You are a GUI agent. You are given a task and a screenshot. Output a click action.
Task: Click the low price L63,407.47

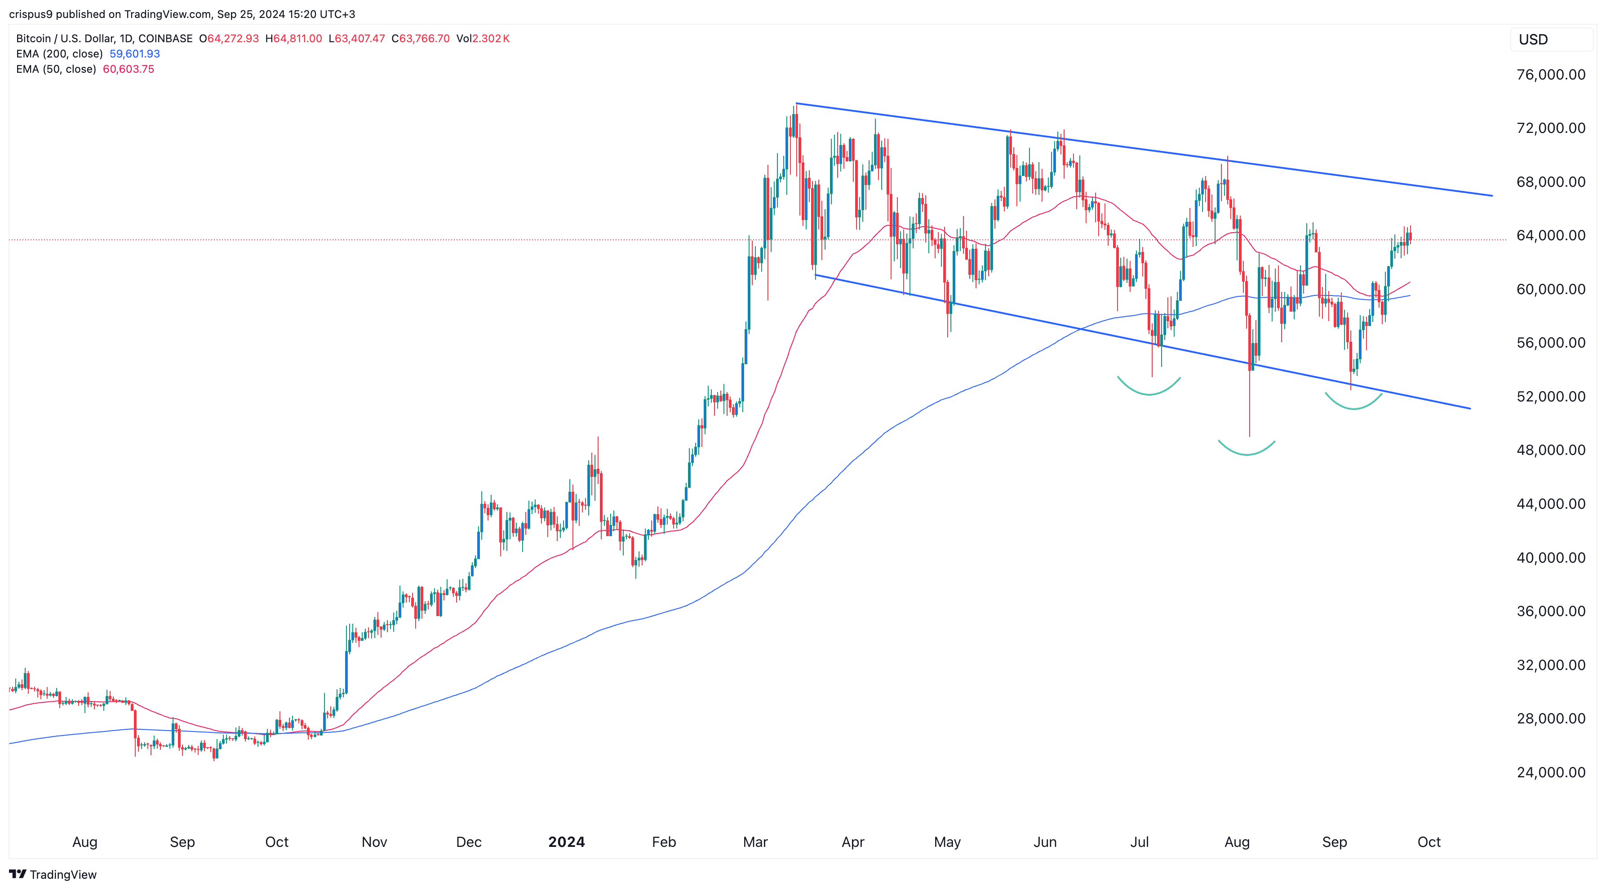[357, 39]
